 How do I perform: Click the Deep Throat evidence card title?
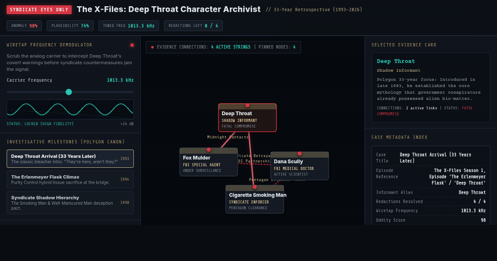pos(396,61)
